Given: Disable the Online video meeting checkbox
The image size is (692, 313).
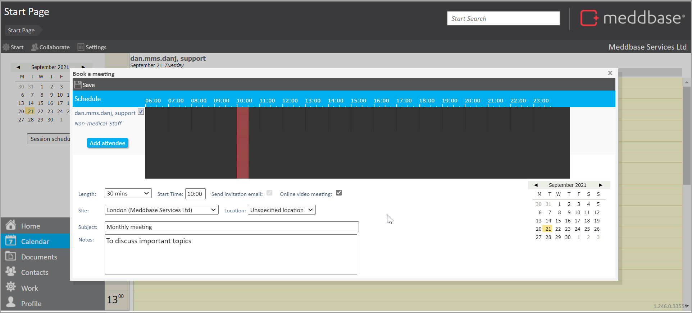Looking at the screenshot, I should point(339,193).
